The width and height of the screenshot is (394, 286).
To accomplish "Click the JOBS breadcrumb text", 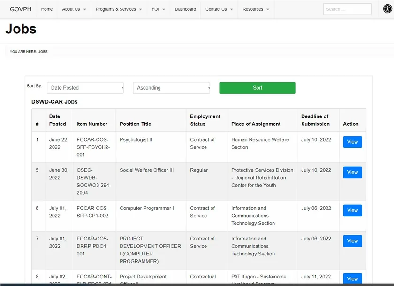I will click(x=43, y=52).
